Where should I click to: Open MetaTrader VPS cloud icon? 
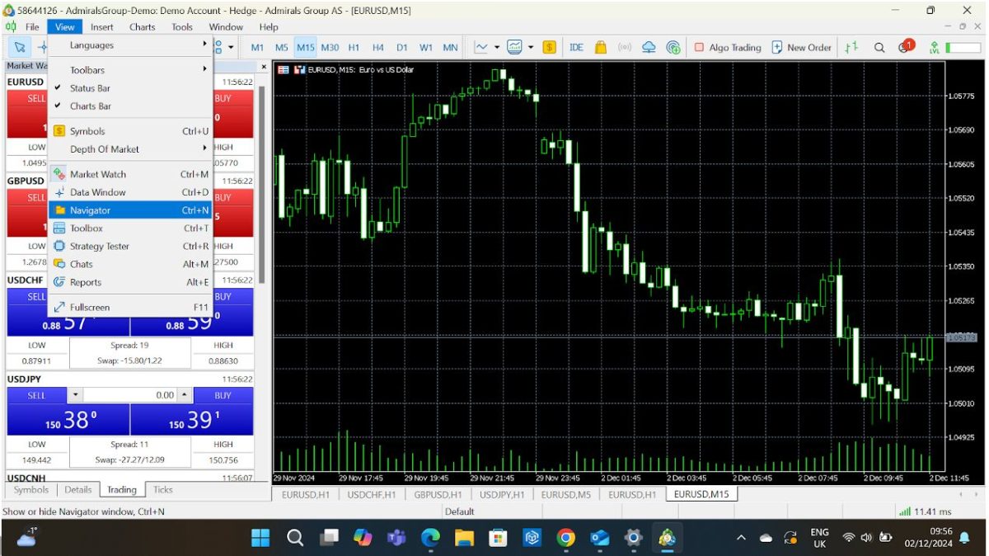point(649,47)
